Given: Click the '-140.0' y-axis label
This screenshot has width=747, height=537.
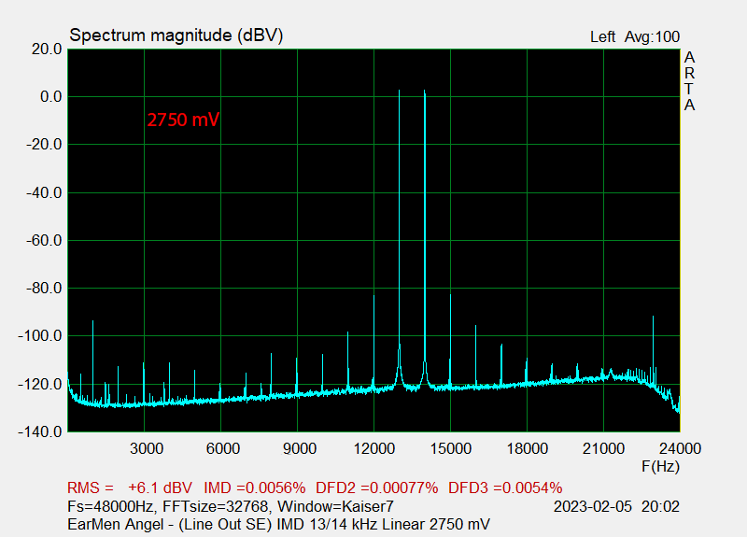Looking at the screenshot, I should pos(40,432).
